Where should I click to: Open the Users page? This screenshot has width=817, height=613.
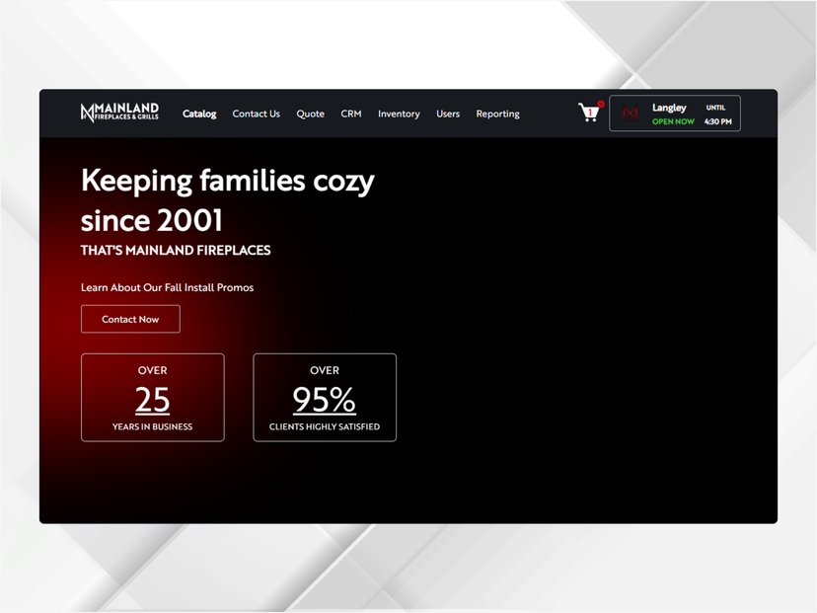click(x=448, y=114)
